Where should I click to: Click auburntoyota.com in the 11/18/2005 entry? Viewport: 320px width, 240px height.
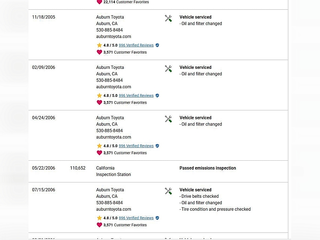[114, 36]
